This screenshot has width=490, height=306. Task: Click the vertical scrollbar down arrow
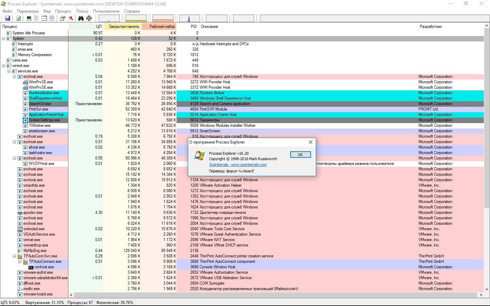tap(487, 289)
